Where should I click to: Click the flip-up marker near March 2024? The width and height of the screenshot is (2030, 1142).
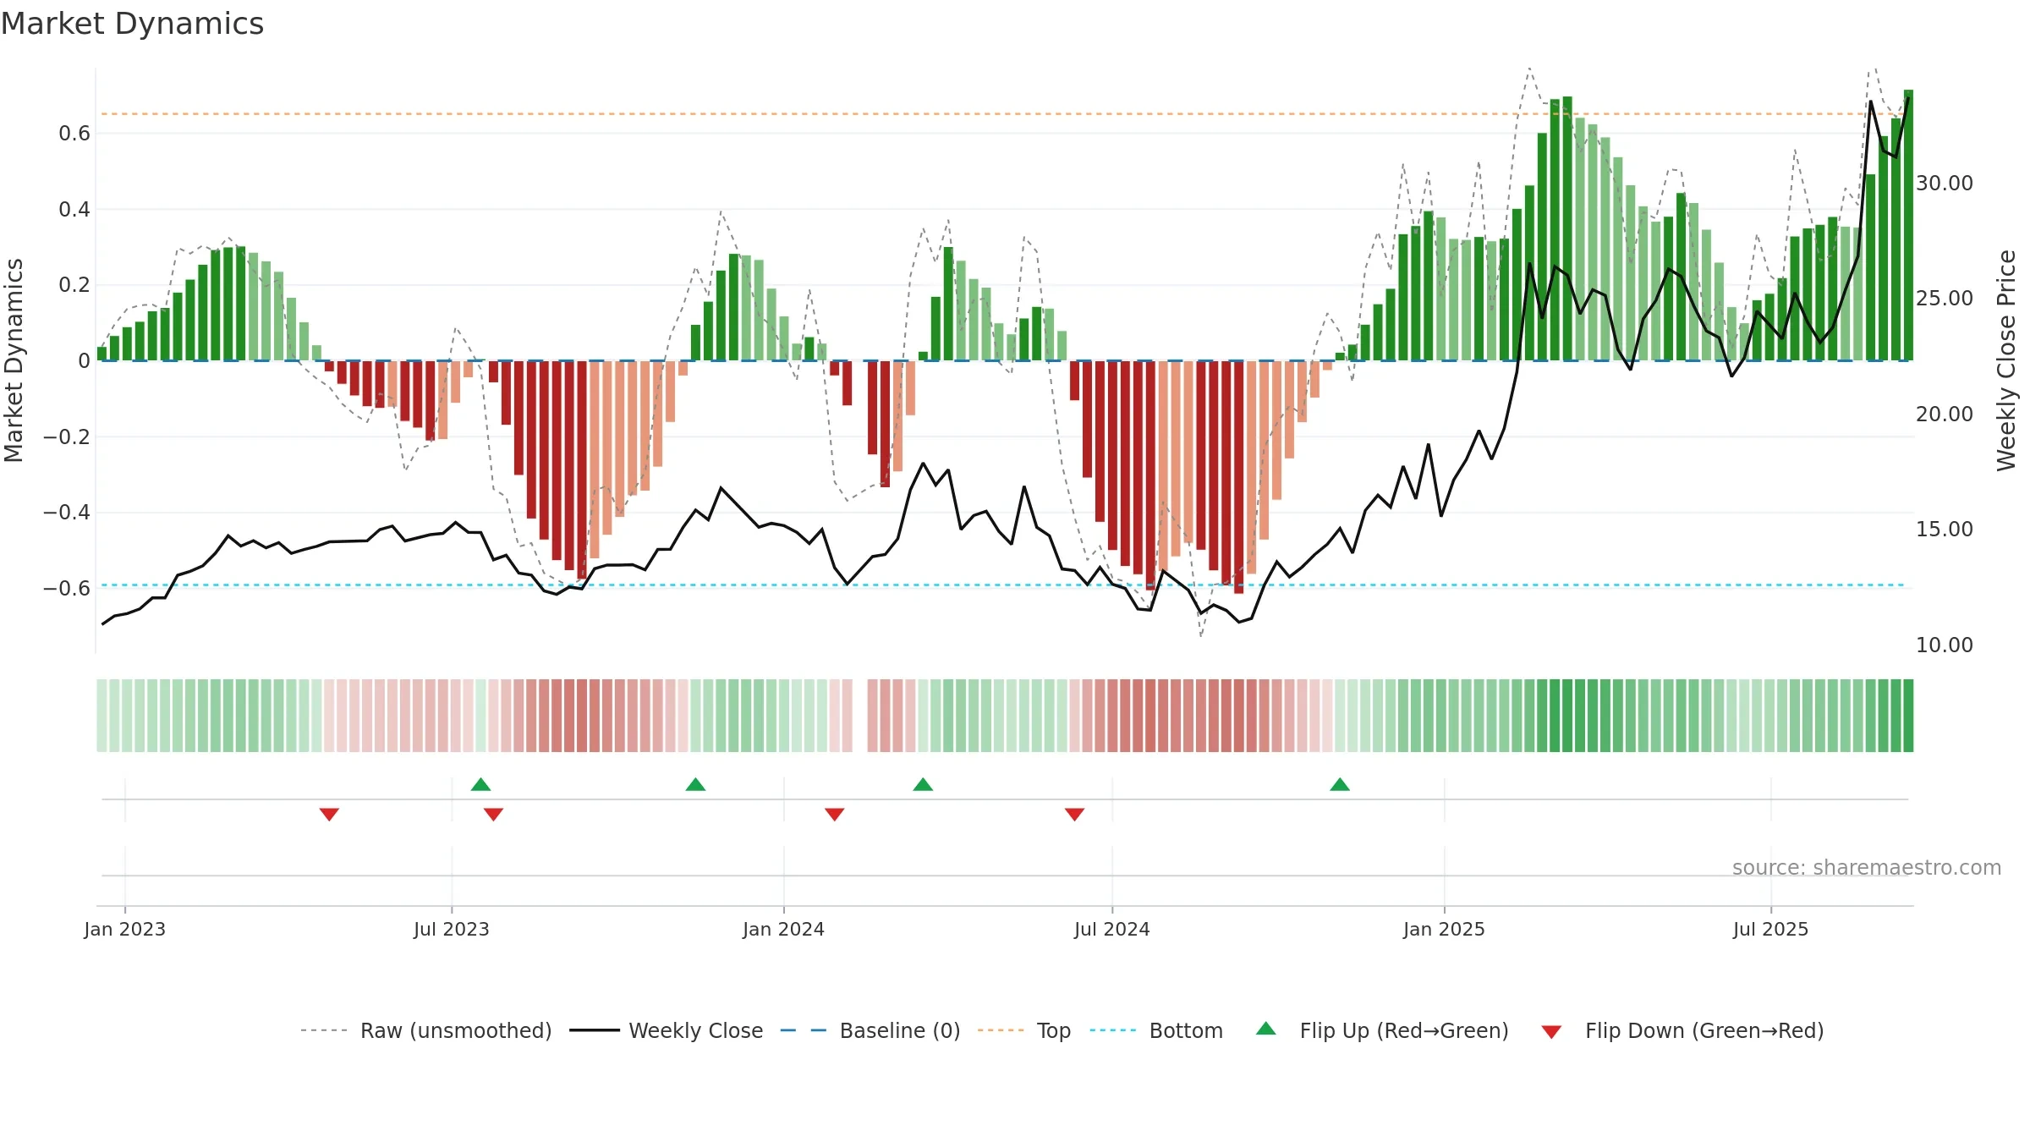(923, 784)
